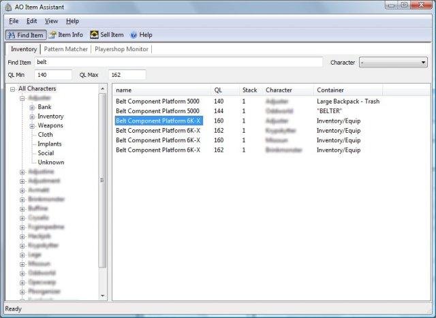The width and height of the screenshot is (436, 318).
Task: Click the Find Item binoculars icon
Action: [12, 35]
